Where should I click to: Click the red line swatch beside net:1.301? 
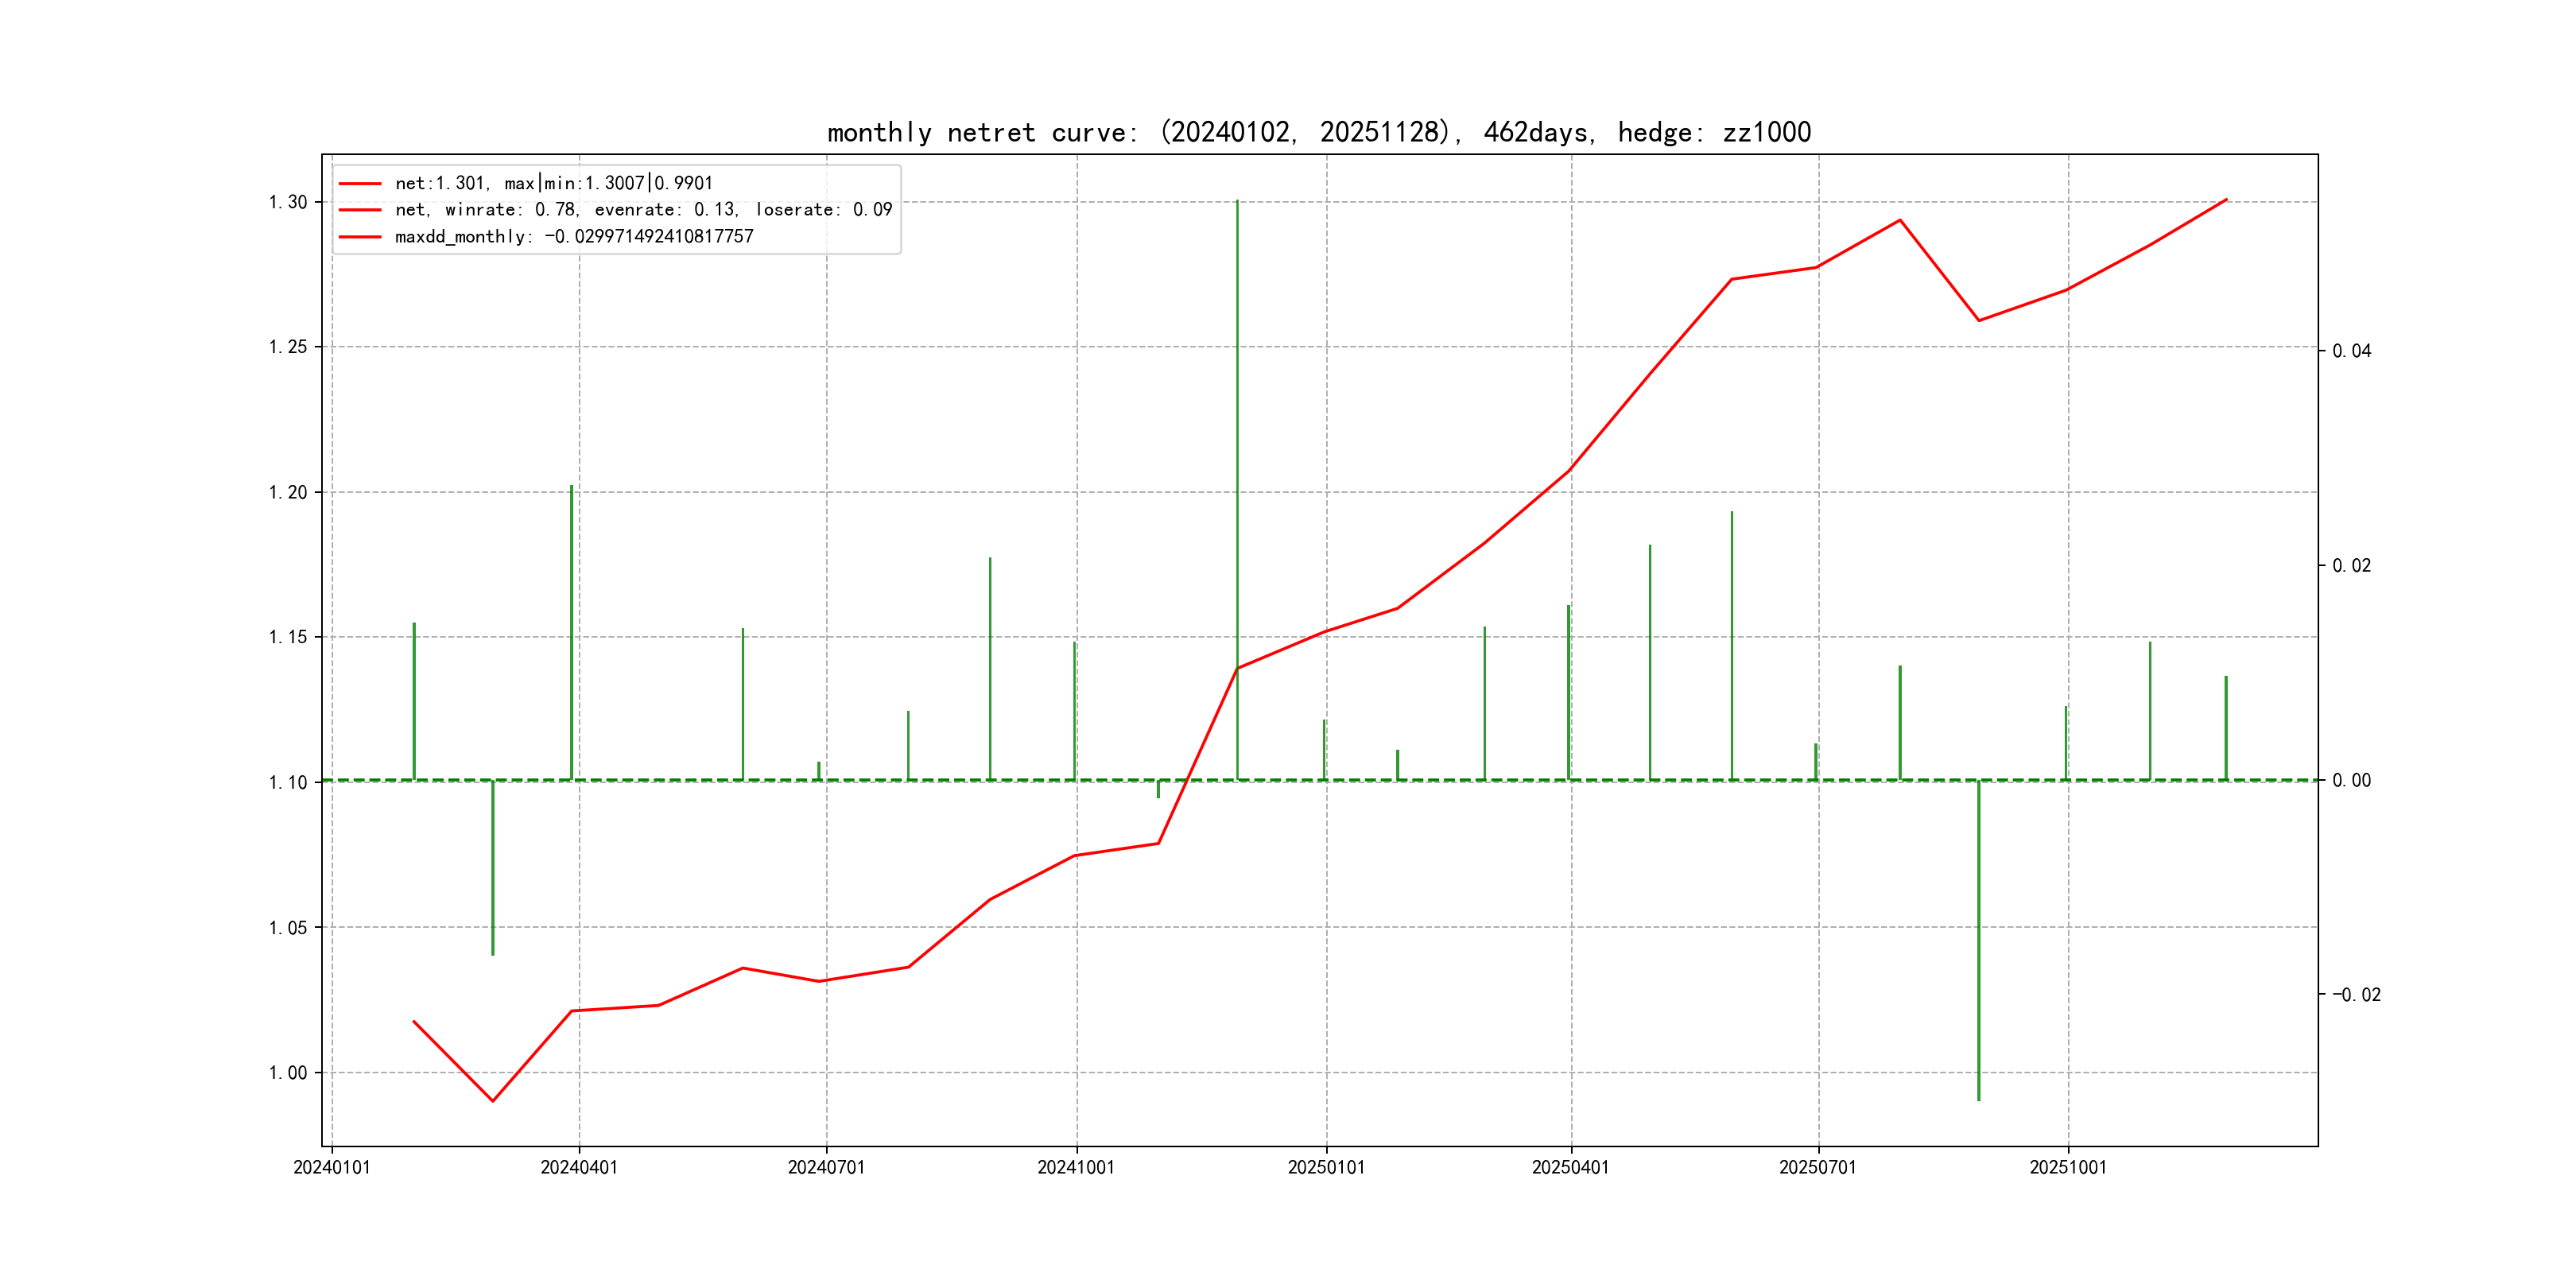pyautogui.click(x=360, y=183)
